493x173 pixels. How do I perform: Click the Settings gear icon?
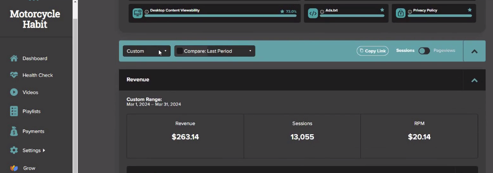14,150
